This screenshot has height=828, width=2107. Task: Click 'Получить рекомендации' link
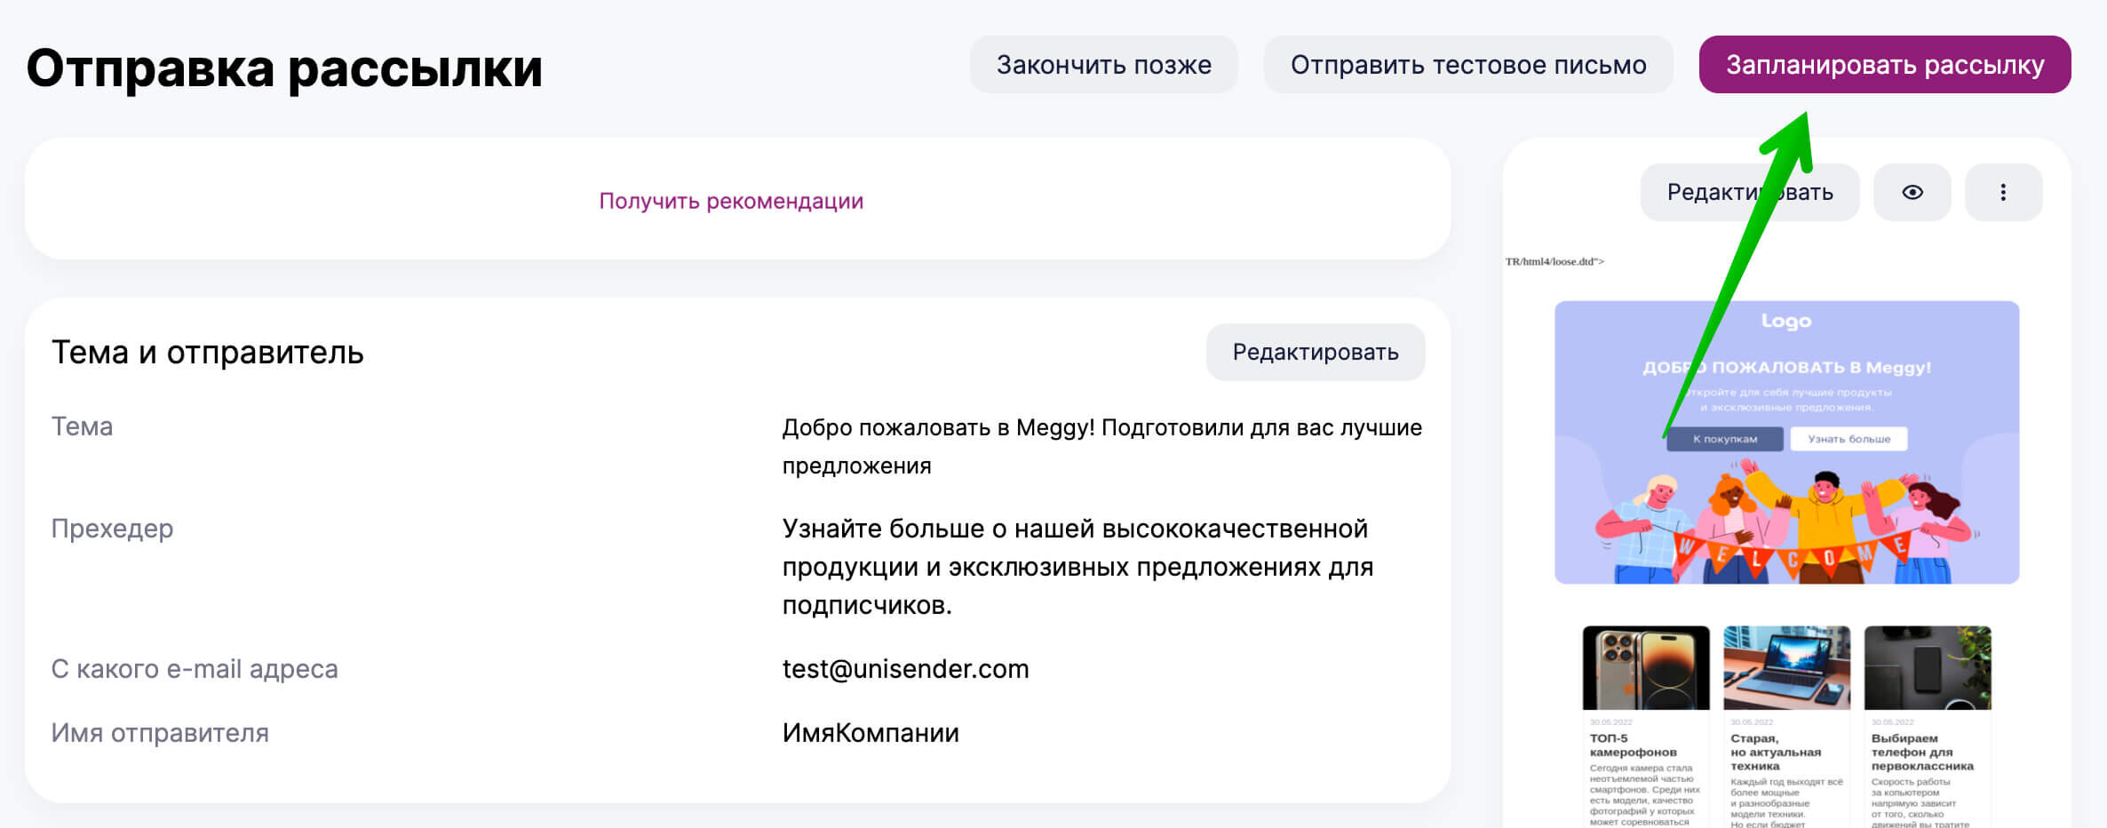pos(731,201)
